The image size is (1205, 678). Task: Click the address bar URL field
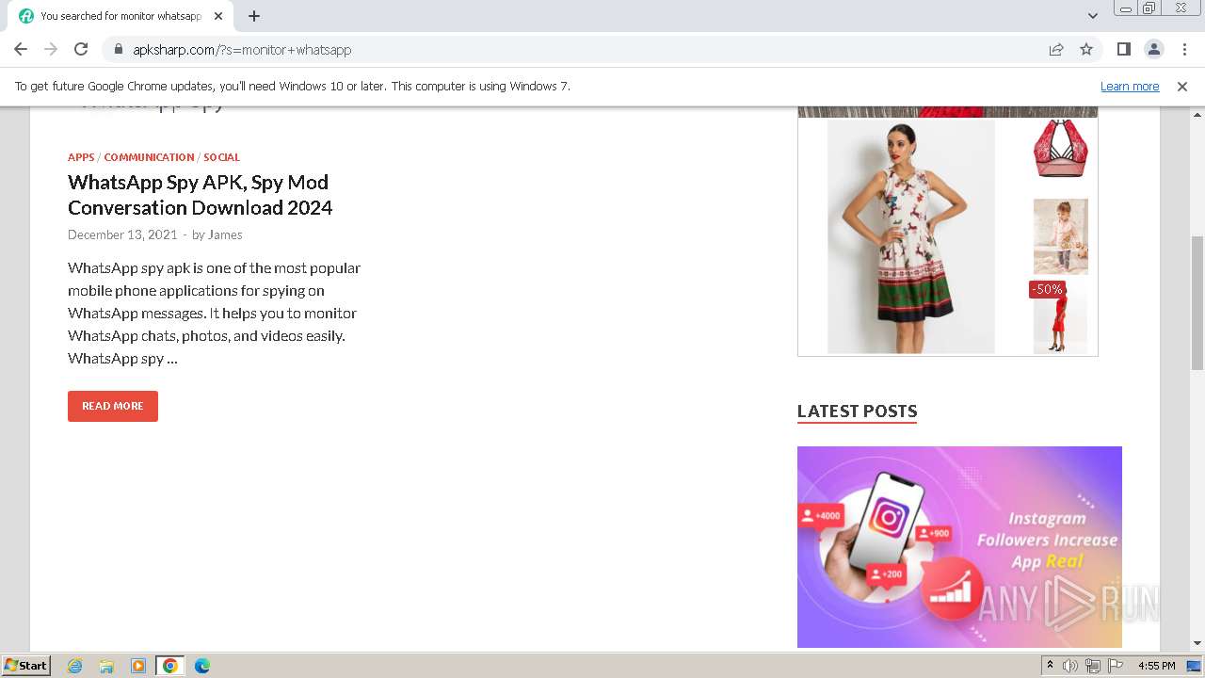pos(584,50)
